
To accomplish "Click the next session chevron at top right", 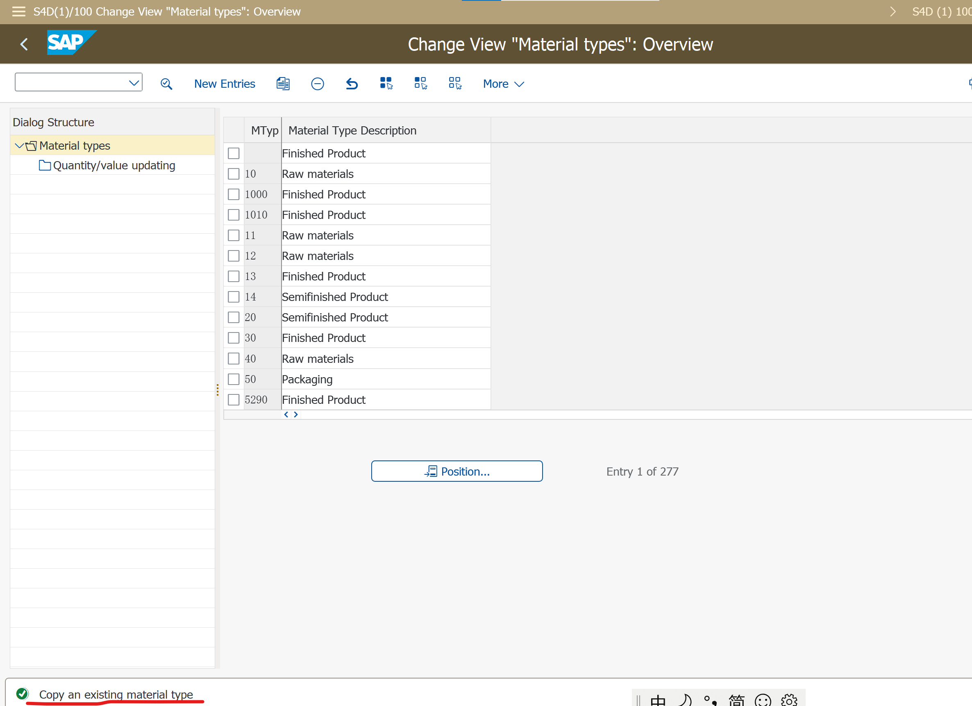I will [x=893, y=11].
